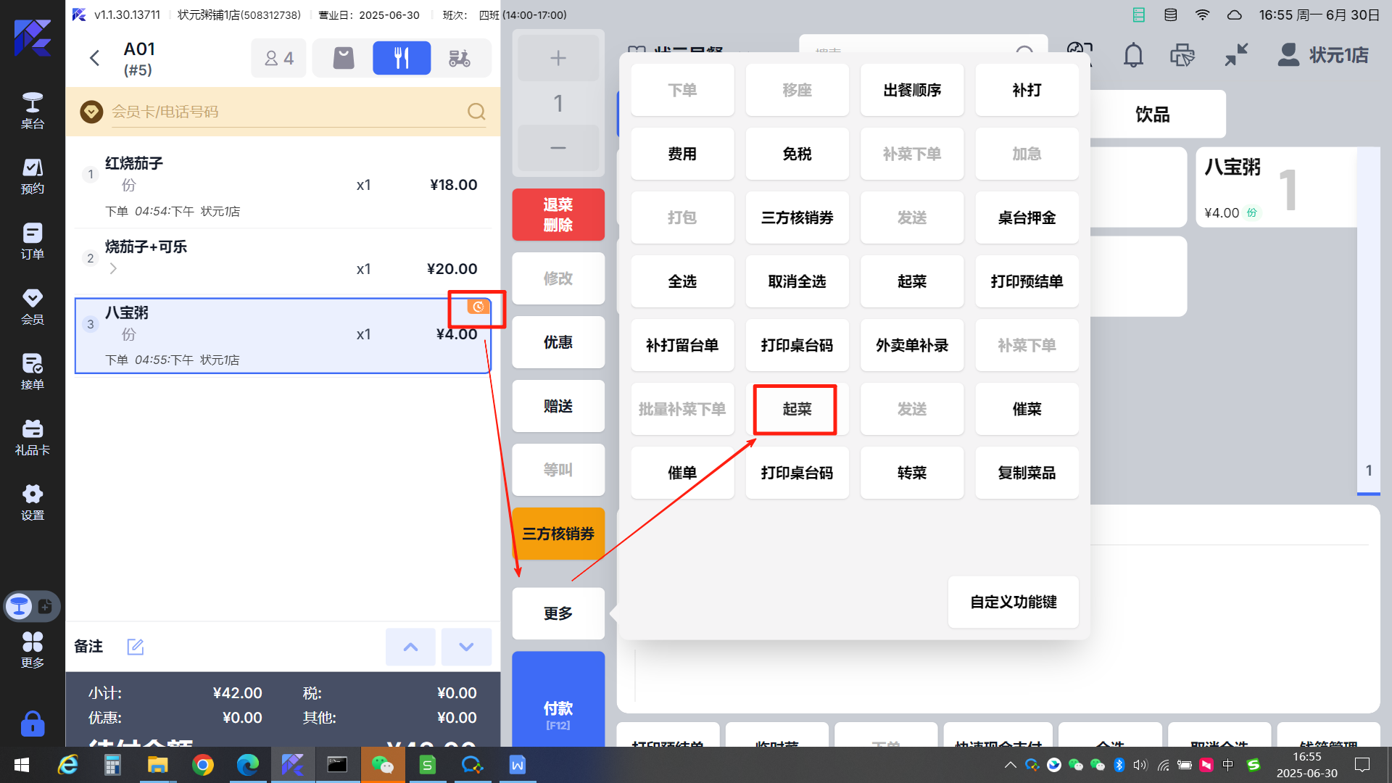1392x783 pixels.
Task: Click the up arrow beside 备注
Action: coord(410,647)
